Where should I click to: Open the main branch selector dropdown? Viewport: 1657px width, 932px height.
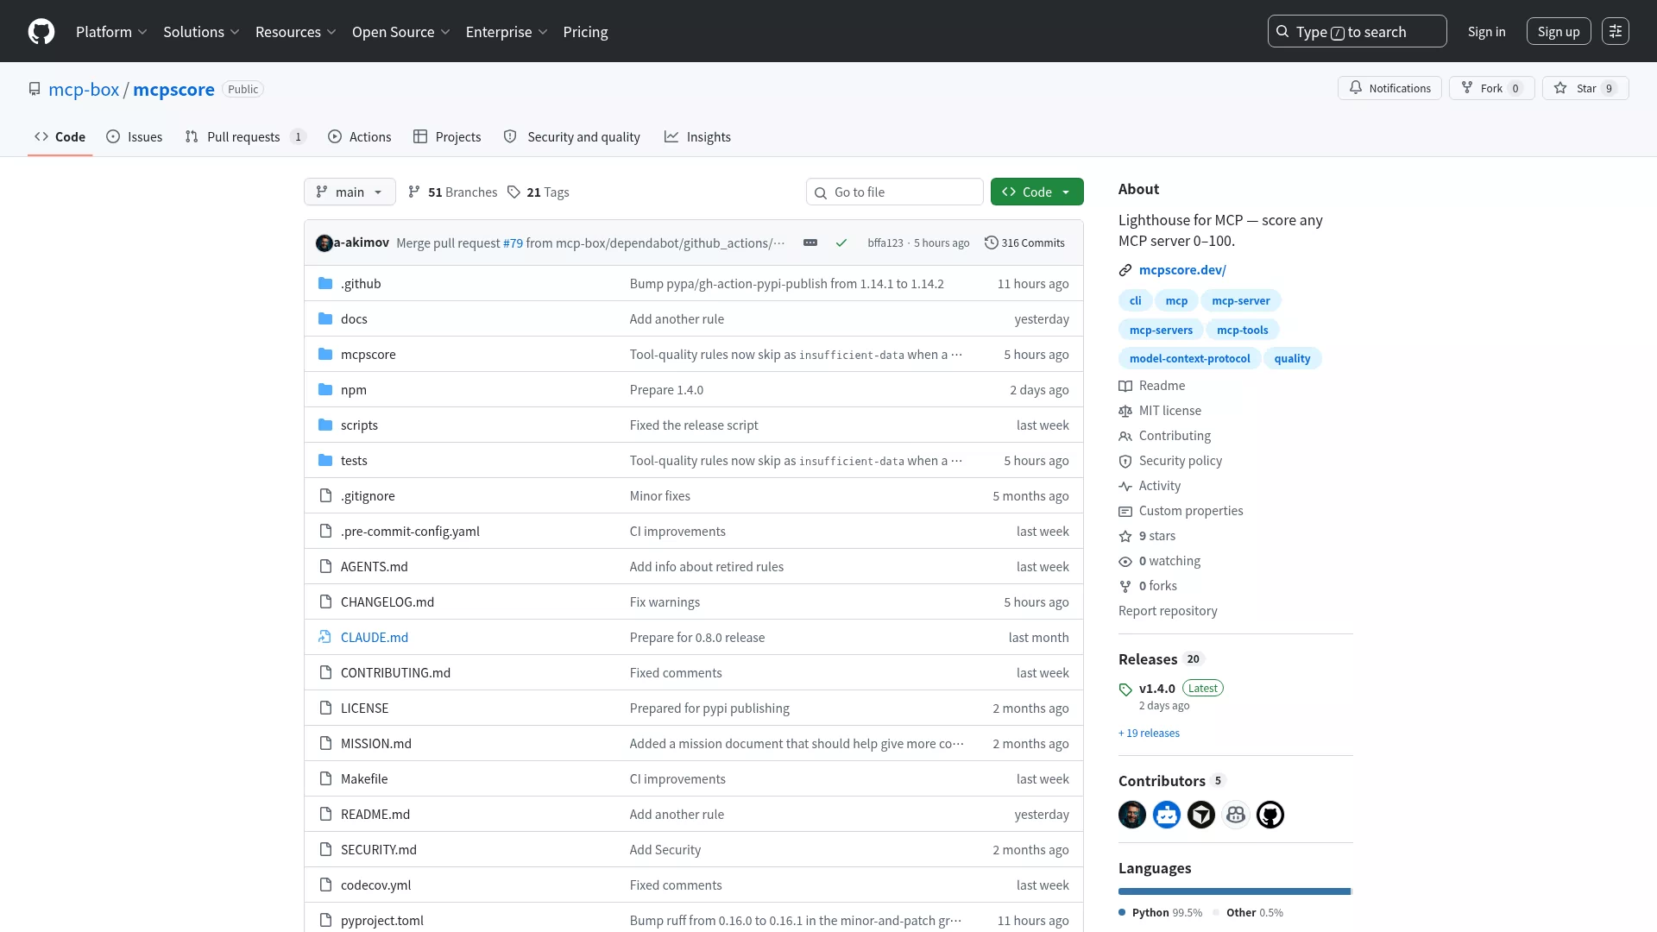coord(350,192)
